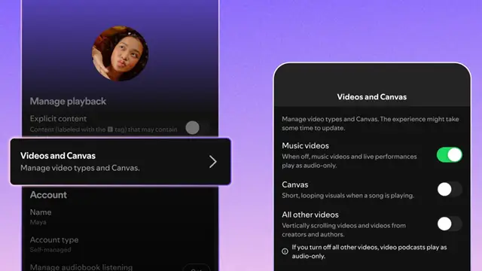This screenshot has width=482, height=271.
Task: Click the Manage audiobook listening row
Action: tap(120, 266)
